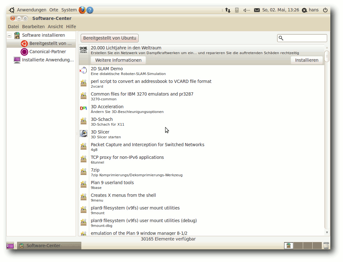The image size is (343, 262).
Task: Open the Hilfe menu
Action: point(71,27)
